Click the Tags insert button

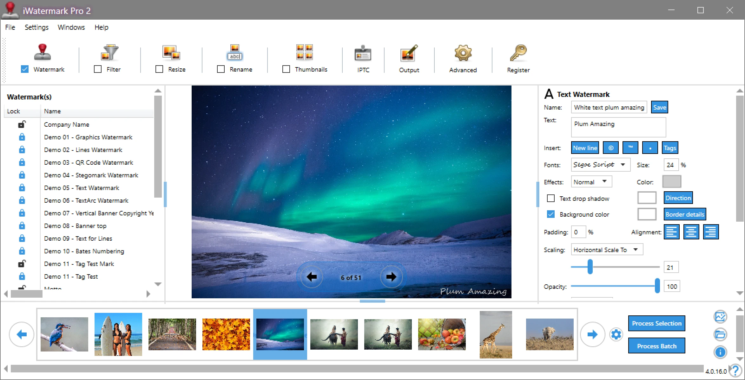tap(670, 148)
